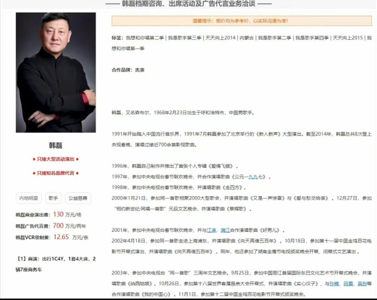
Task: Click the 九九 hyperlink in the 1997 entry
Action: click(253, 177)
